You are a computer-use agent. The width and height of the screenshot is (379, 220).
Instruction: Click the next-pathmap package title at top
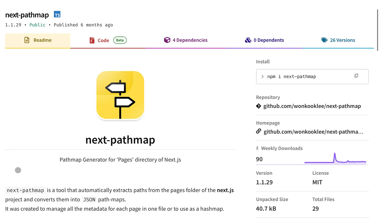tap(27, 15)
